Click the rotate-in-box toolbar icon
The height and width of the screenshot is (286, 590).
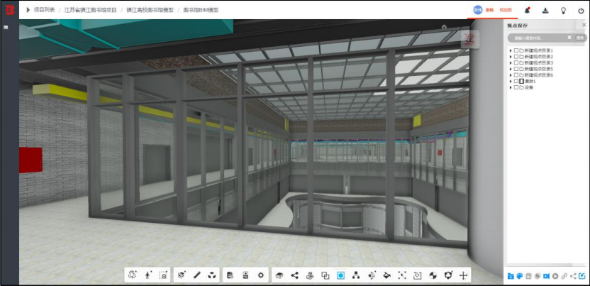(418, 275)
